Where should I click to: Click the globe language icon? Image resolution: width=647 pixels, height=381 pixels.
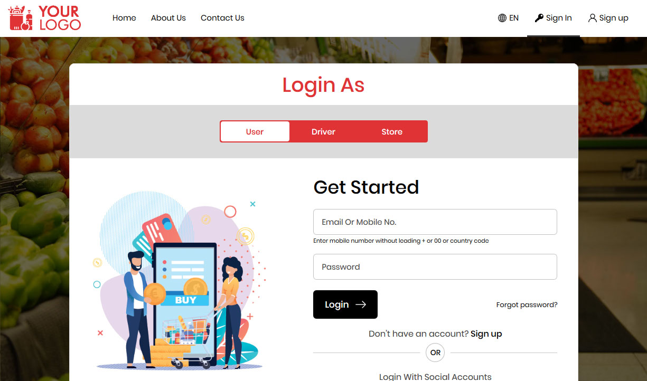(502, 18)
